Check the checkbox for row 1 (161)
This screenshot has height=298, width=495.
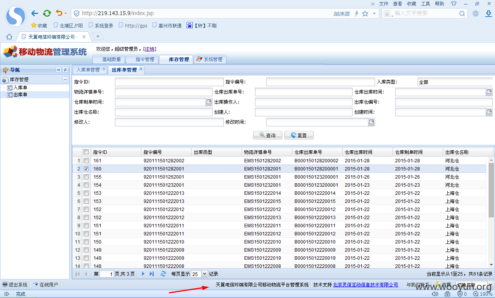point(86,160)
